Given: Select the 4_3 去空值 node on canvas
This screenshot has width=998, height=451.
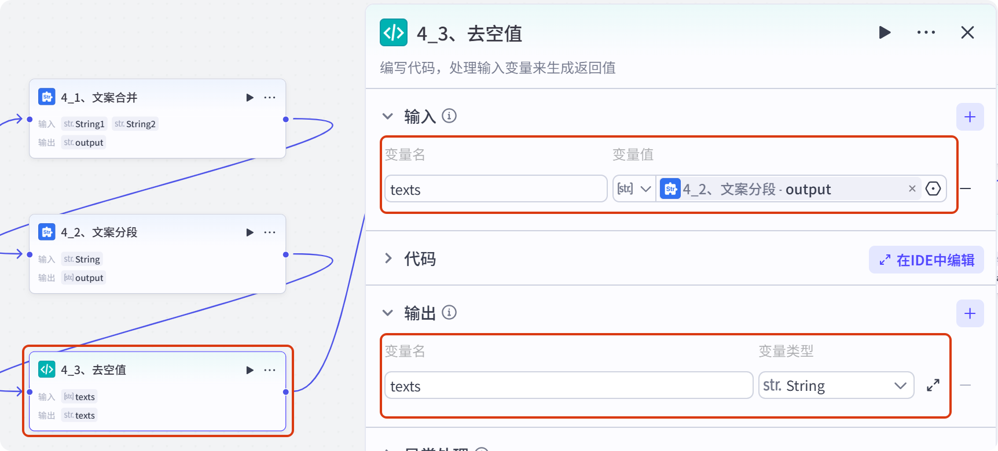Looking at the screenshot, I should pos(157,391).
